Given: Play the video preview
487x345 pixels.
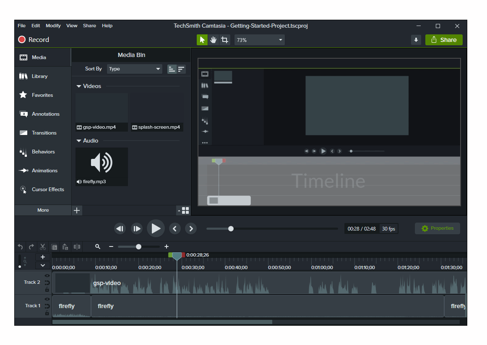Looking at the screenshot, I should click(156, 228).
